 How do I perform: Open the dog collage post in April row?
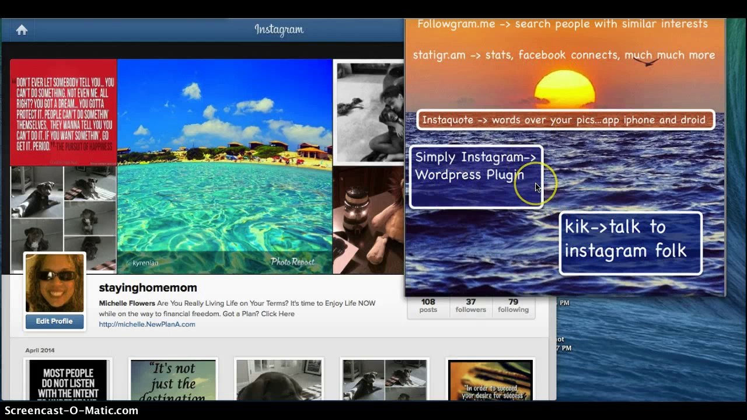(385, 380)
